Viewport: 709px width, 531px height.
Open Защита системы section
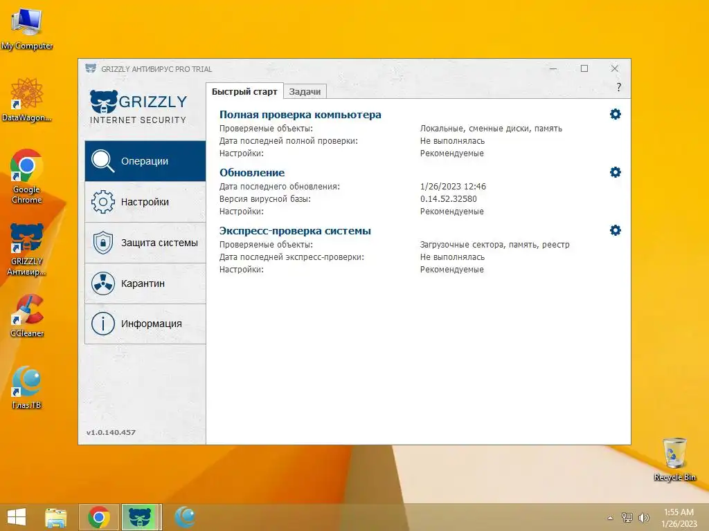145,243
